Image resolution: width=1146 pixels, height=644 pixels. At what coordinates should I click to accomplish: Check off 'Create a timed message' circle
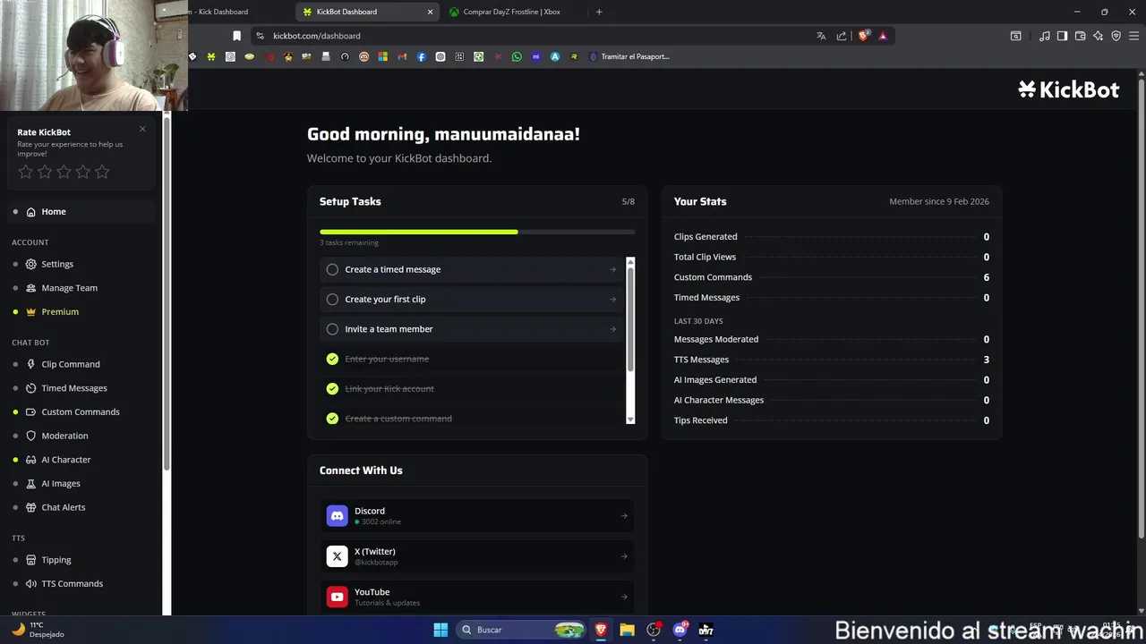(x=332, y=269)
